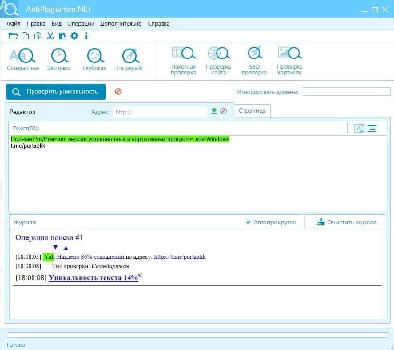Click the Игнорировать домены input field
Image resolution: width=394 pixels, height=350 pixels.
pyautogui.click(x=347, y=92)
